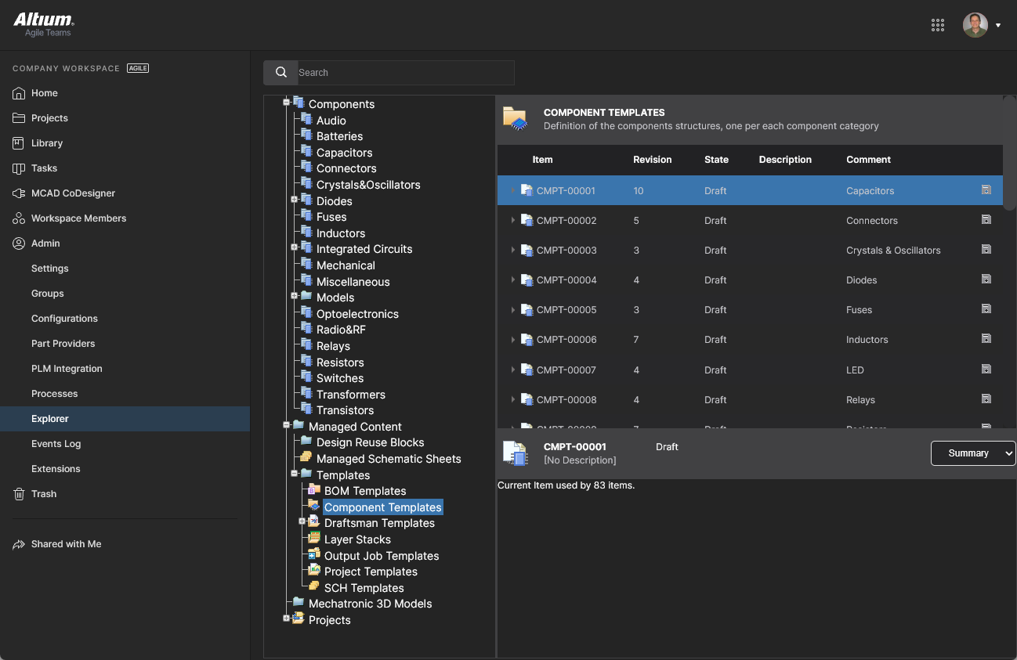Click the CMPT-00001 document icon in the detail bar
This screenshot has width=1017, height=660.
(516, 453)
